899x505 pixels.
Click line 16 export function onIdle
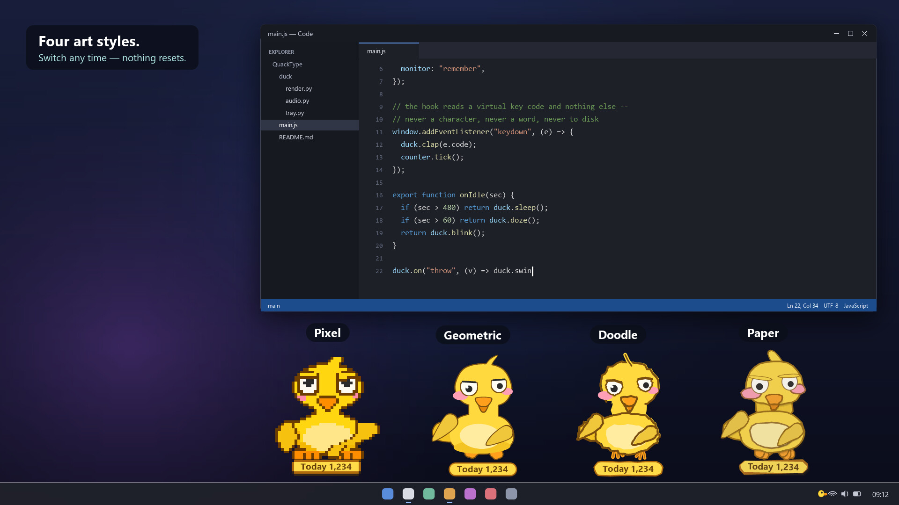tap(453, 195)
